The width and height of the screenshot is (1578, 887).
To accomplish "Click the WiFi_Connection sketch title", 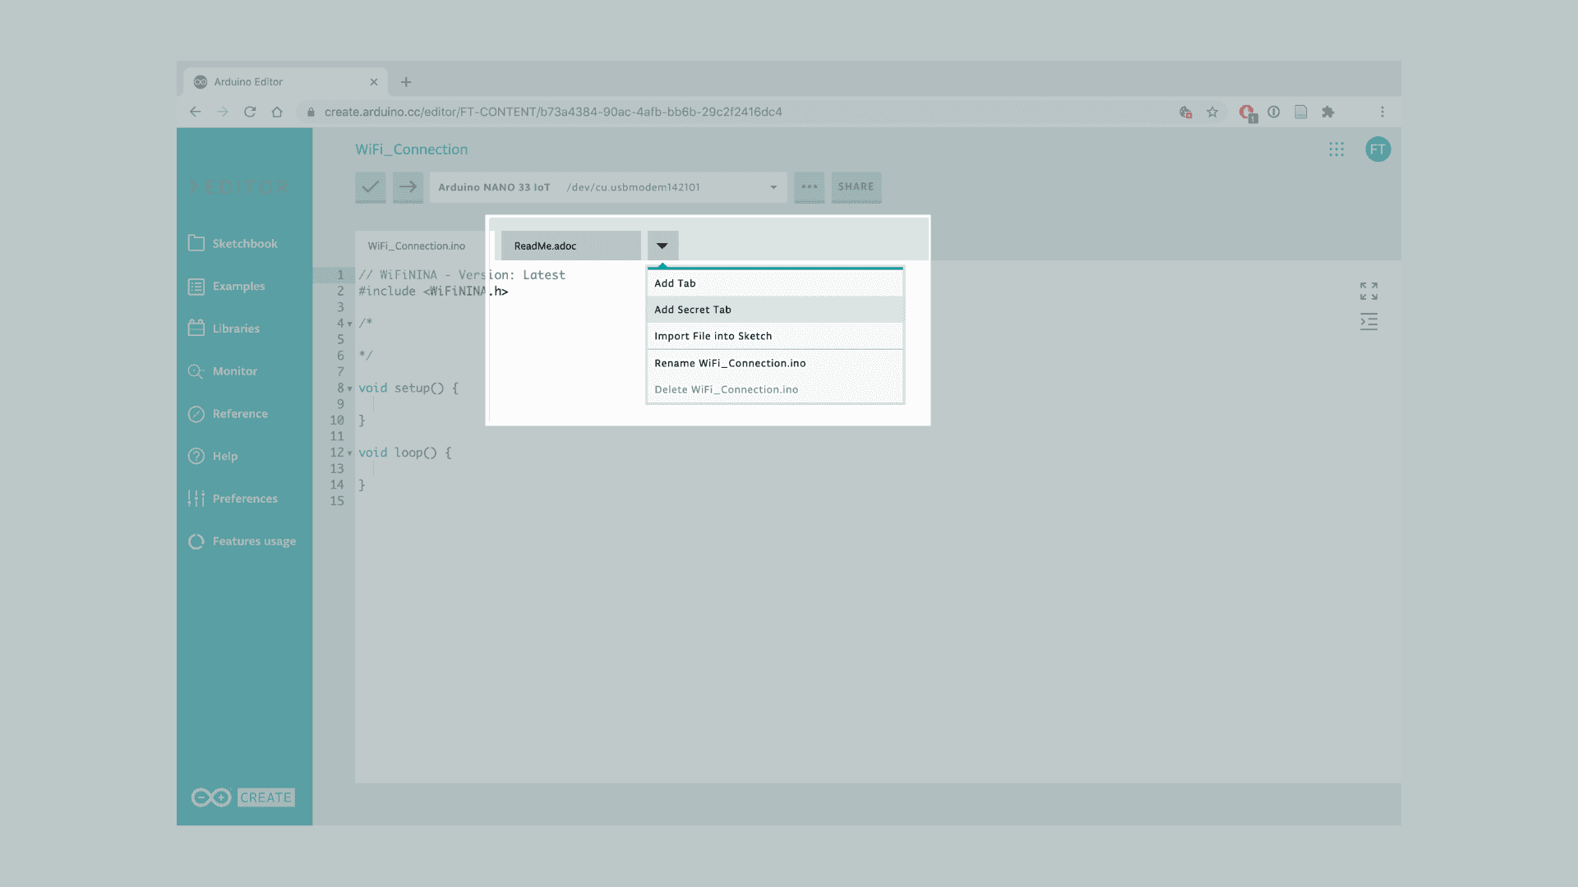I will pos(411,149).
